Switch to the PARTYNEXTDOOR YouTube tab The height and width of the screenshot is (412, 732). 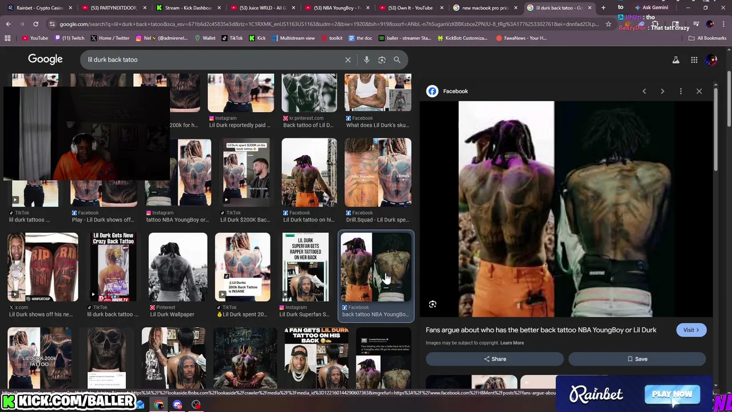point(113,8)
